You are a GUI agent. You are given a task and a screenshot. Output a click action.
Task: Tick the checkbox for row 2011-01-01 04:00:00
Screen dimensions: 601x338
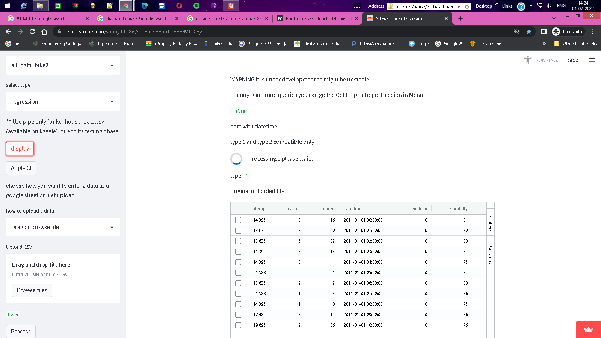(x=238, y=262)
